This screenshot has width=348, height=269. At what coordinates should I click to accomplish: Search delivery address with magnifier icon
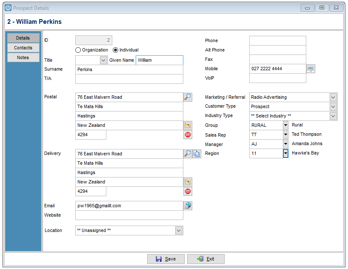pos(188,154)
